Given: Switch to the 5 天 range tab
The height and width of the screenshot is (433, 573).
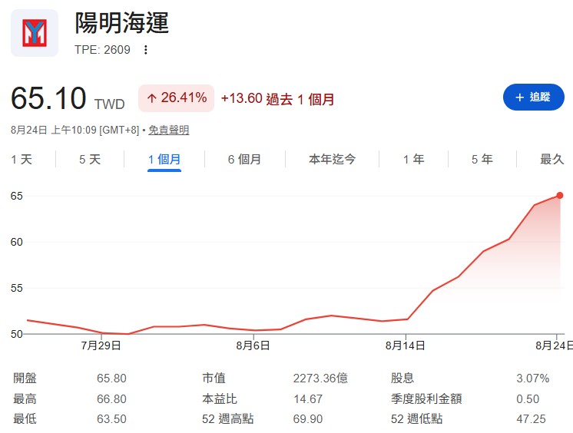Looking at the screenshot, I should pyautogui.click(x=90, y=160).
